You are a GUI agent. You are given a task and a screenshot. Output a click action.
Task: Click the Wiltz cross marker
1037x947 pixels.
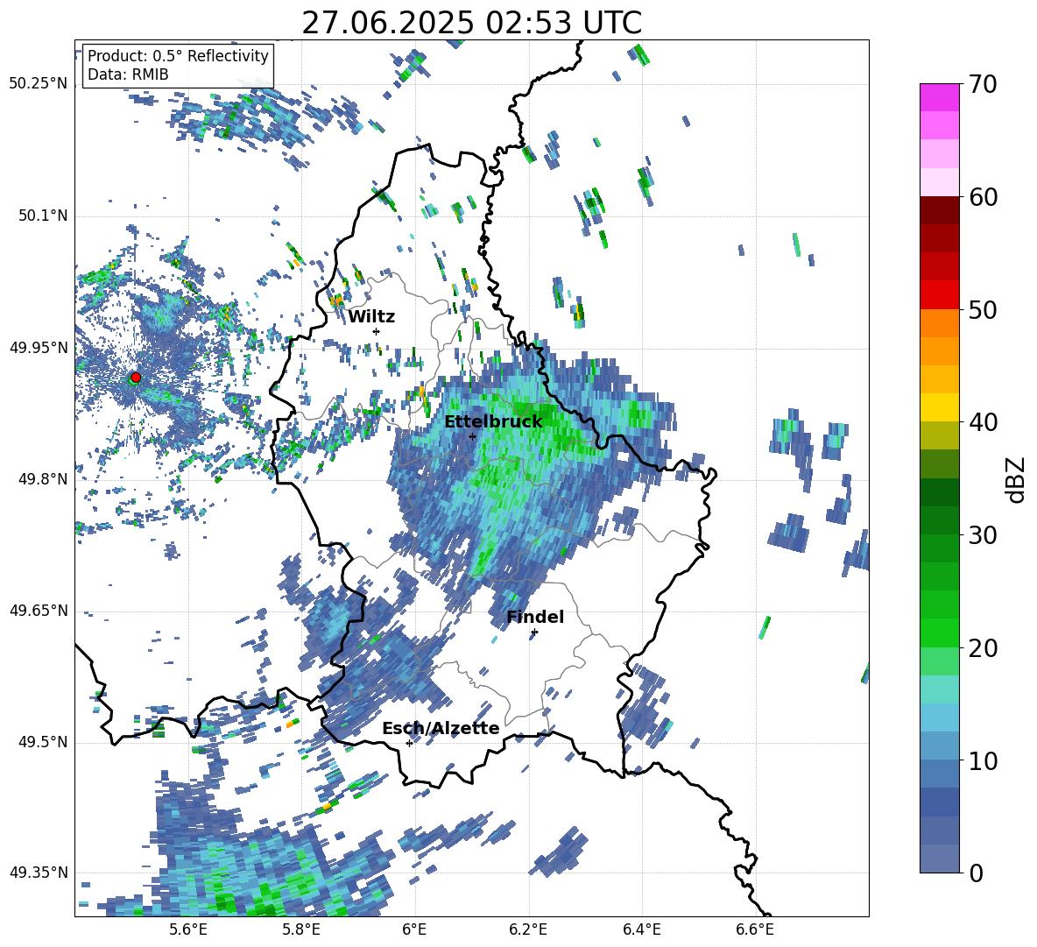(x=377, y=331)
